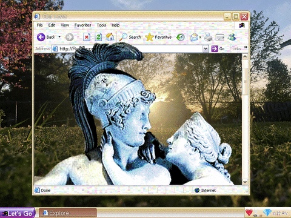
Task: Click the Mail envelope icon
Action: coord(194,37)
